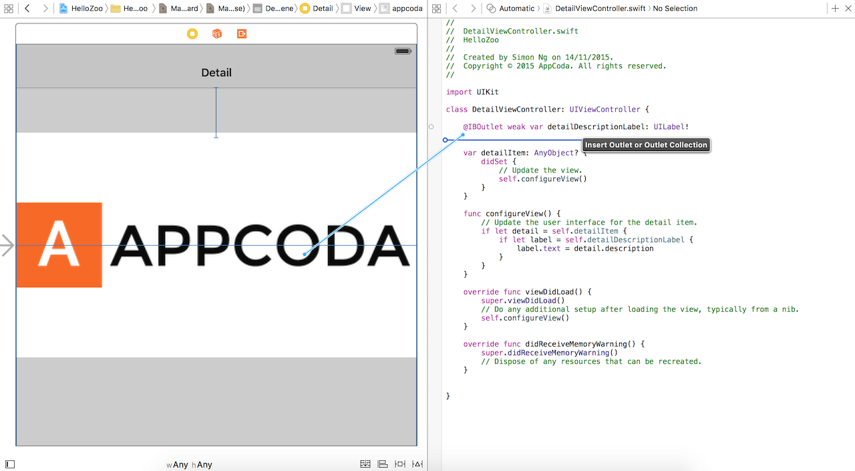The height and width of the screenshot is (471, 855).
Task: Select First Responder cube icon
Action: 217,33
